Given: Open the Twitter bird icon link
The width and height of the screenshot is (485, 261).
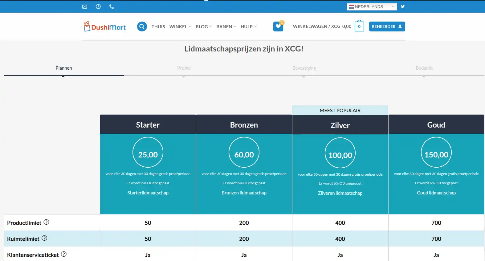Looking at the screenshot, I should pyautogui.click(x=403, y=6).
